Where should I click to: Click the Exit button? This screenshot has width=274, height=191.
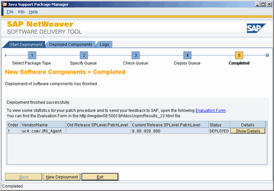[100, 177]
